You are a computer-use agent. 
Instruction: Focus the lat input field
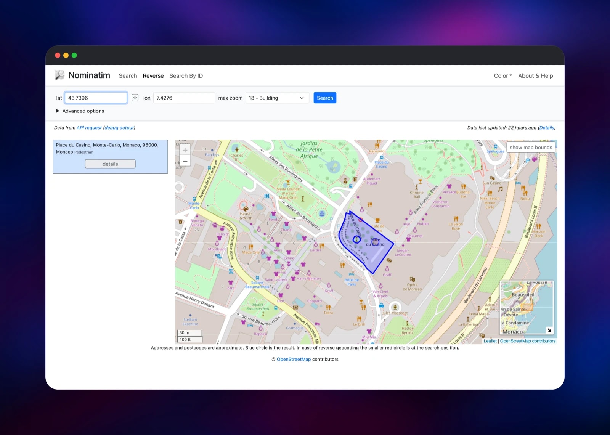(x=96, y=98)
